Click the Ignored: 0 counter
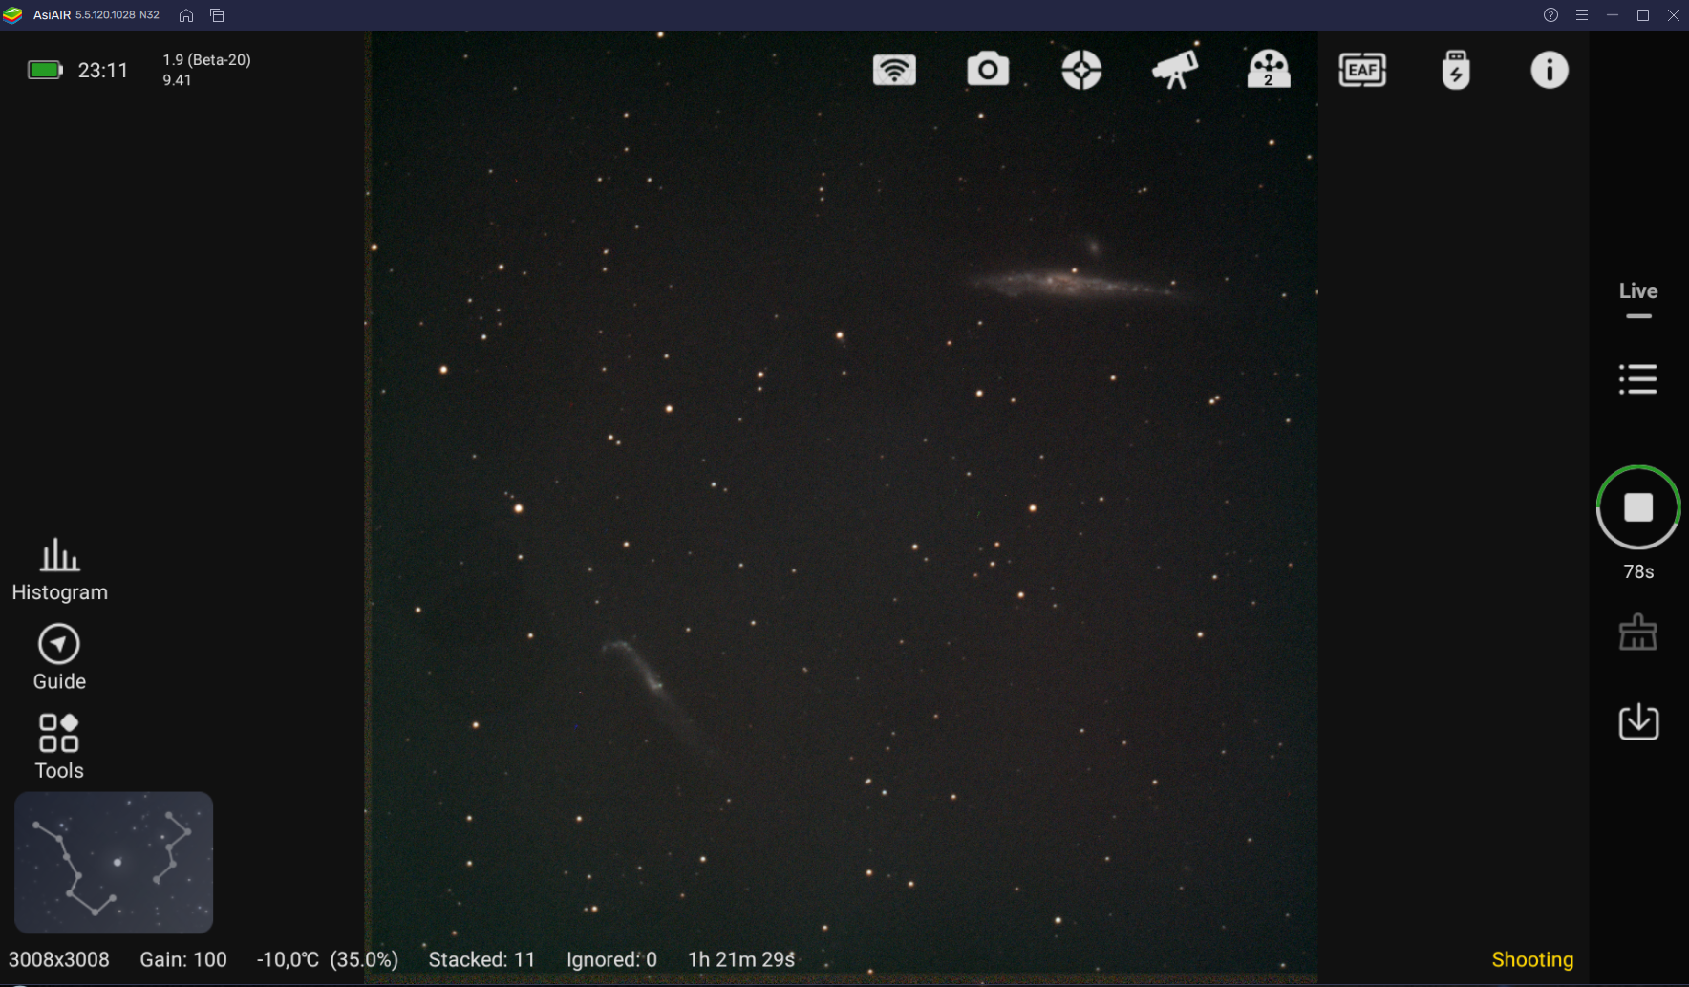1689x987 pixels. [x=611, y=959]
